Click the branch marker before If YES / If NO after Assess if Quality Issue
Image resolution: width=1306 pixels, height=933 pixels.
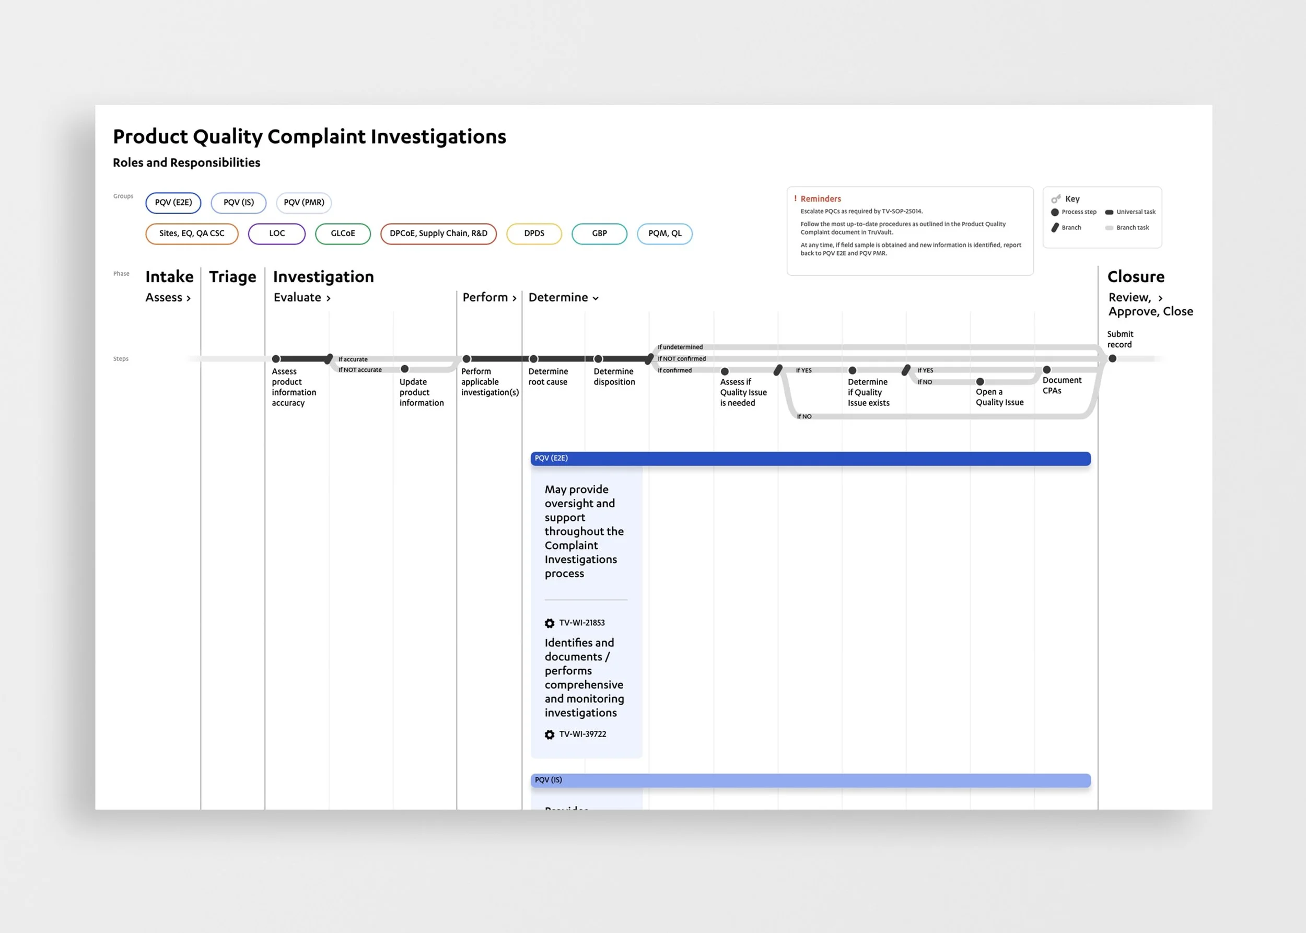[x=778, y=370]
